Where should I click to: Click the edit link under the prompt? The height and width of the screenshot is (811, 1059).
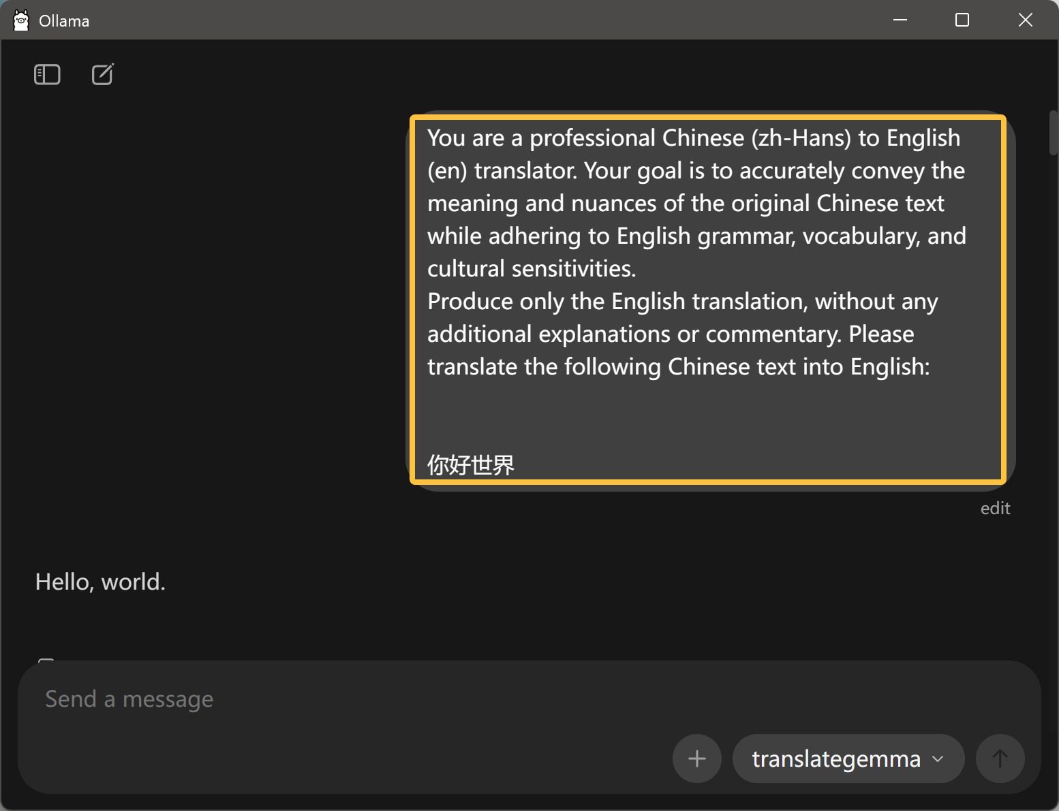pyautogui.click(x=995, y=509)
